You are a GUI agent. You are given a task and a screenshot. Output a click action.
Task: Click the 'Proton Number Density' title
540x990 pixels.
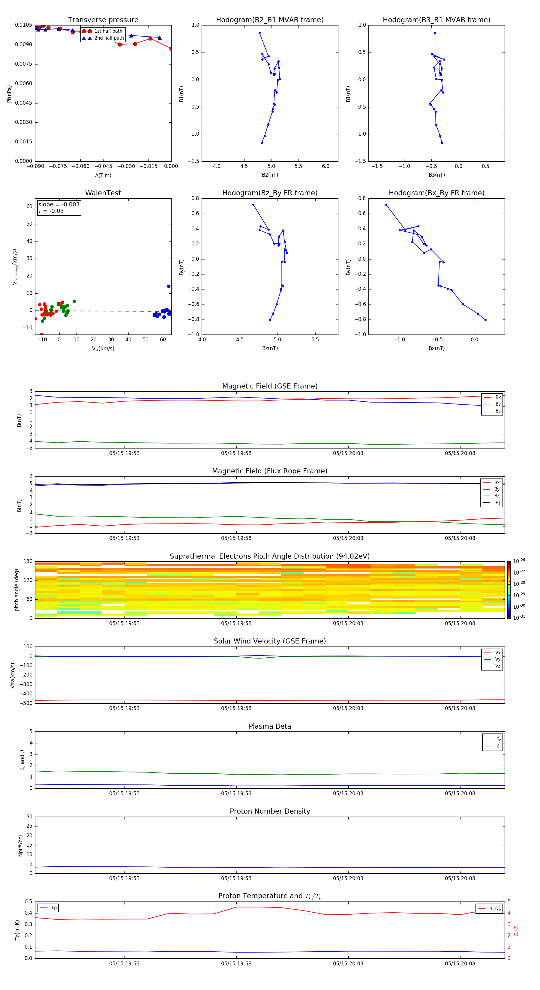[270, 811]
